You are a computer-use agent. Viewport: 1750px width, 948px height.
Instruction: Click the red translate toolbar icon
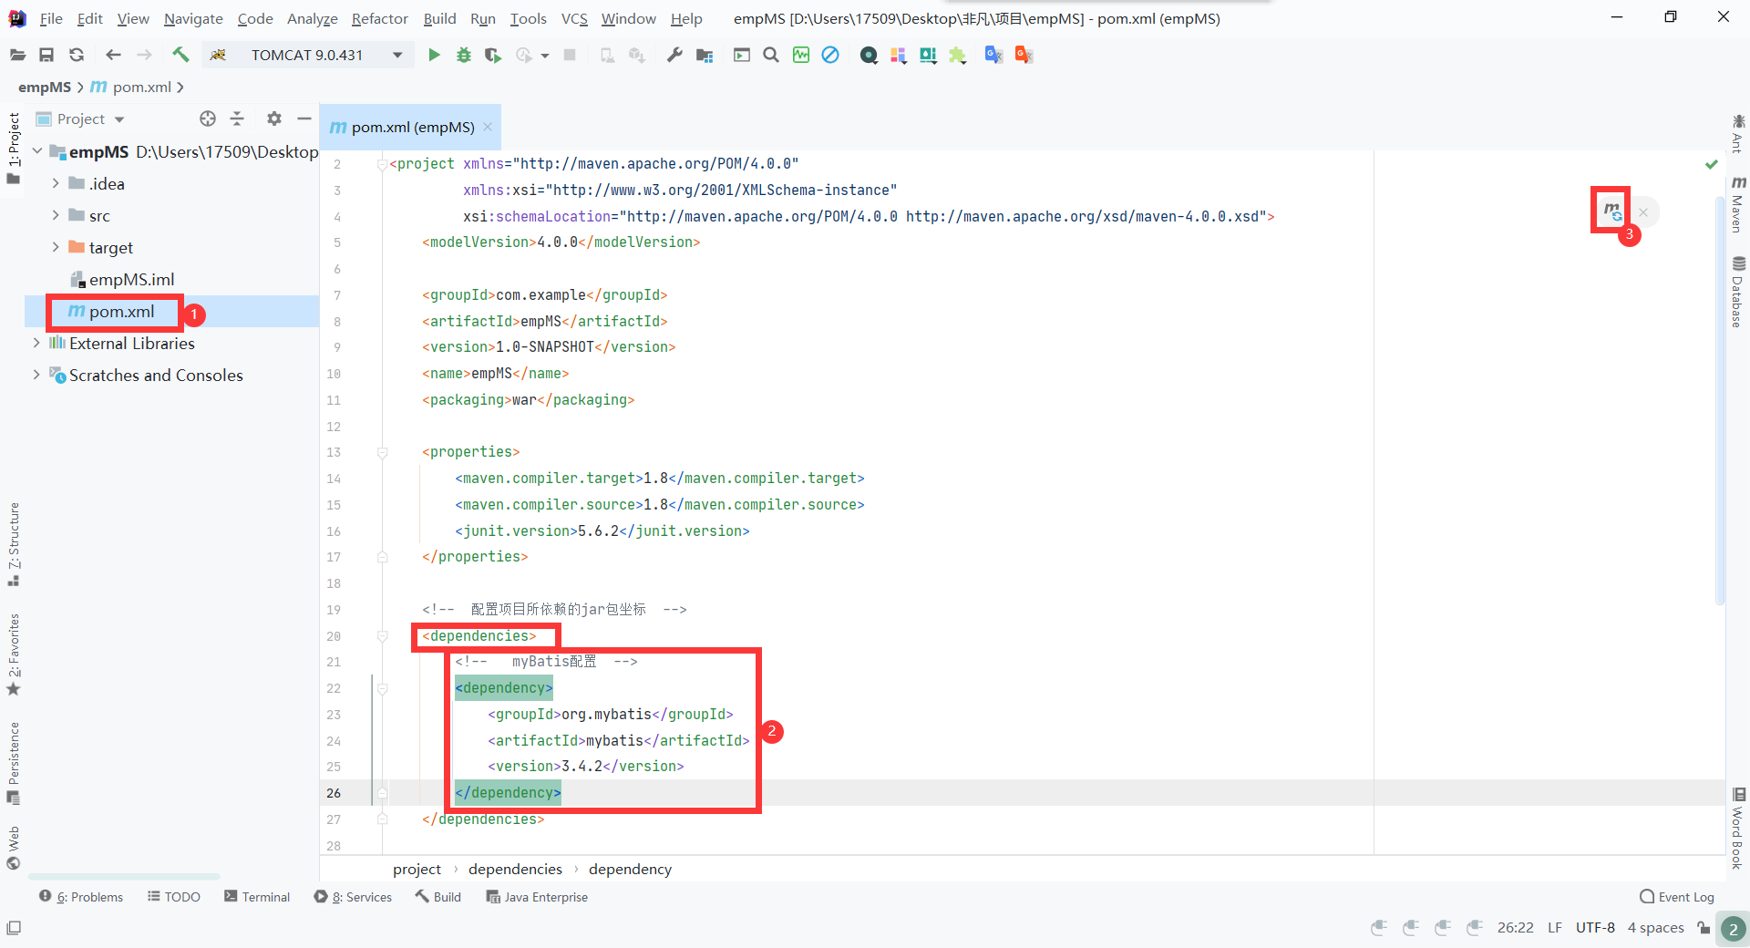point(1024,55)
